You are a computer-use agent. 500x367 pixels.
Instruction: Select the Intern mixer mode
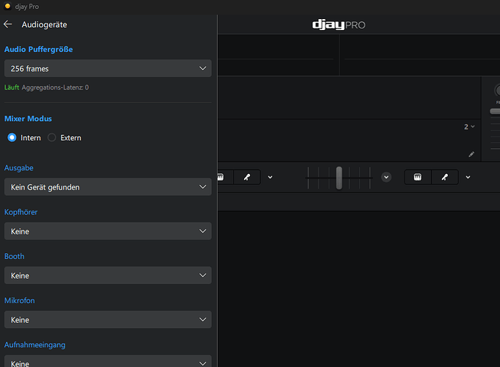pyautogui.click(x=12, y=137)
